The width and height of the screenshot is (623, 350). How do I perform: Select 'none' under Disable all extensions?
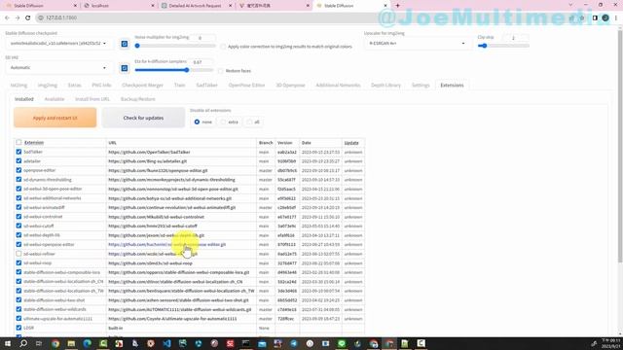click(x=197, y=122)
